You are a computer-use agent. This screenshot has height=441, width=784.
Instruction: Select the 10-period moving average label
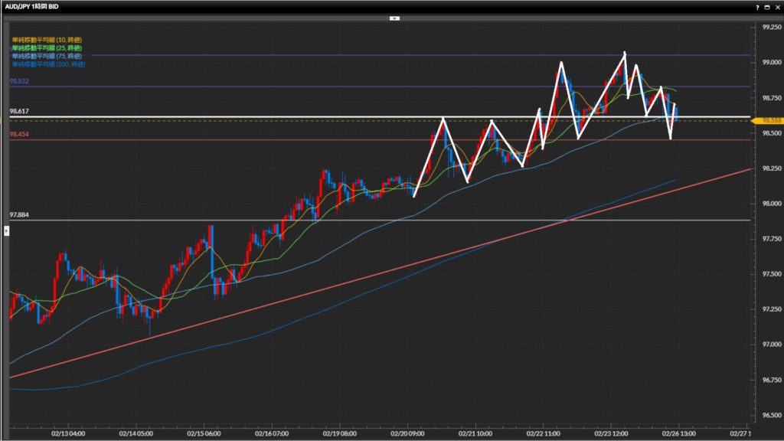point(47,40)
